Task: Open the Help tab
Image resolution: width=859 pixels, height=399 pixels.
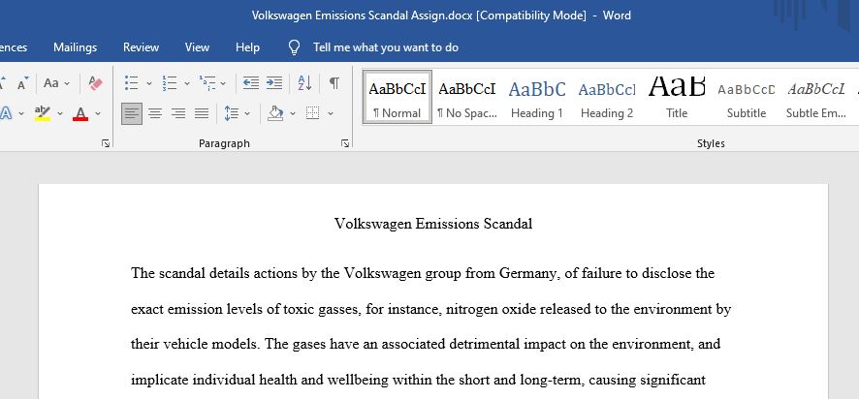Action: click(247, 47)
